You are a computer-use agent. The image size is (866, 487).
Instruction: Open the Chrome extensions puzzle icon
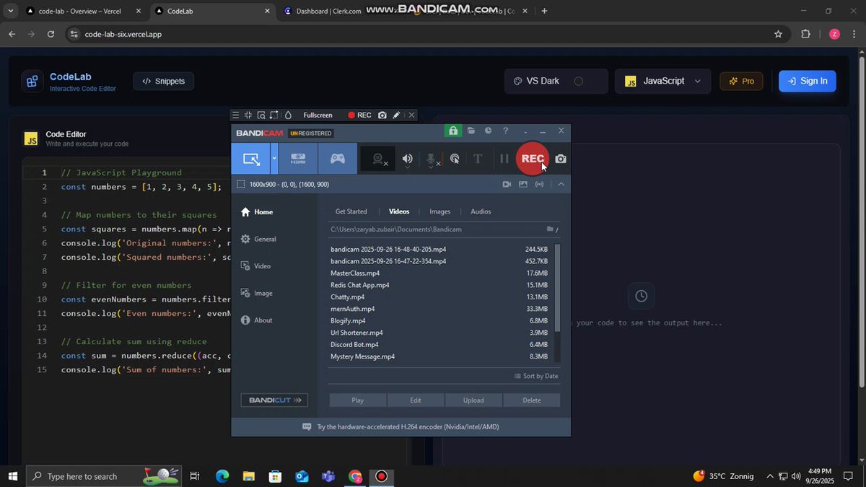[x=806, y=34]
